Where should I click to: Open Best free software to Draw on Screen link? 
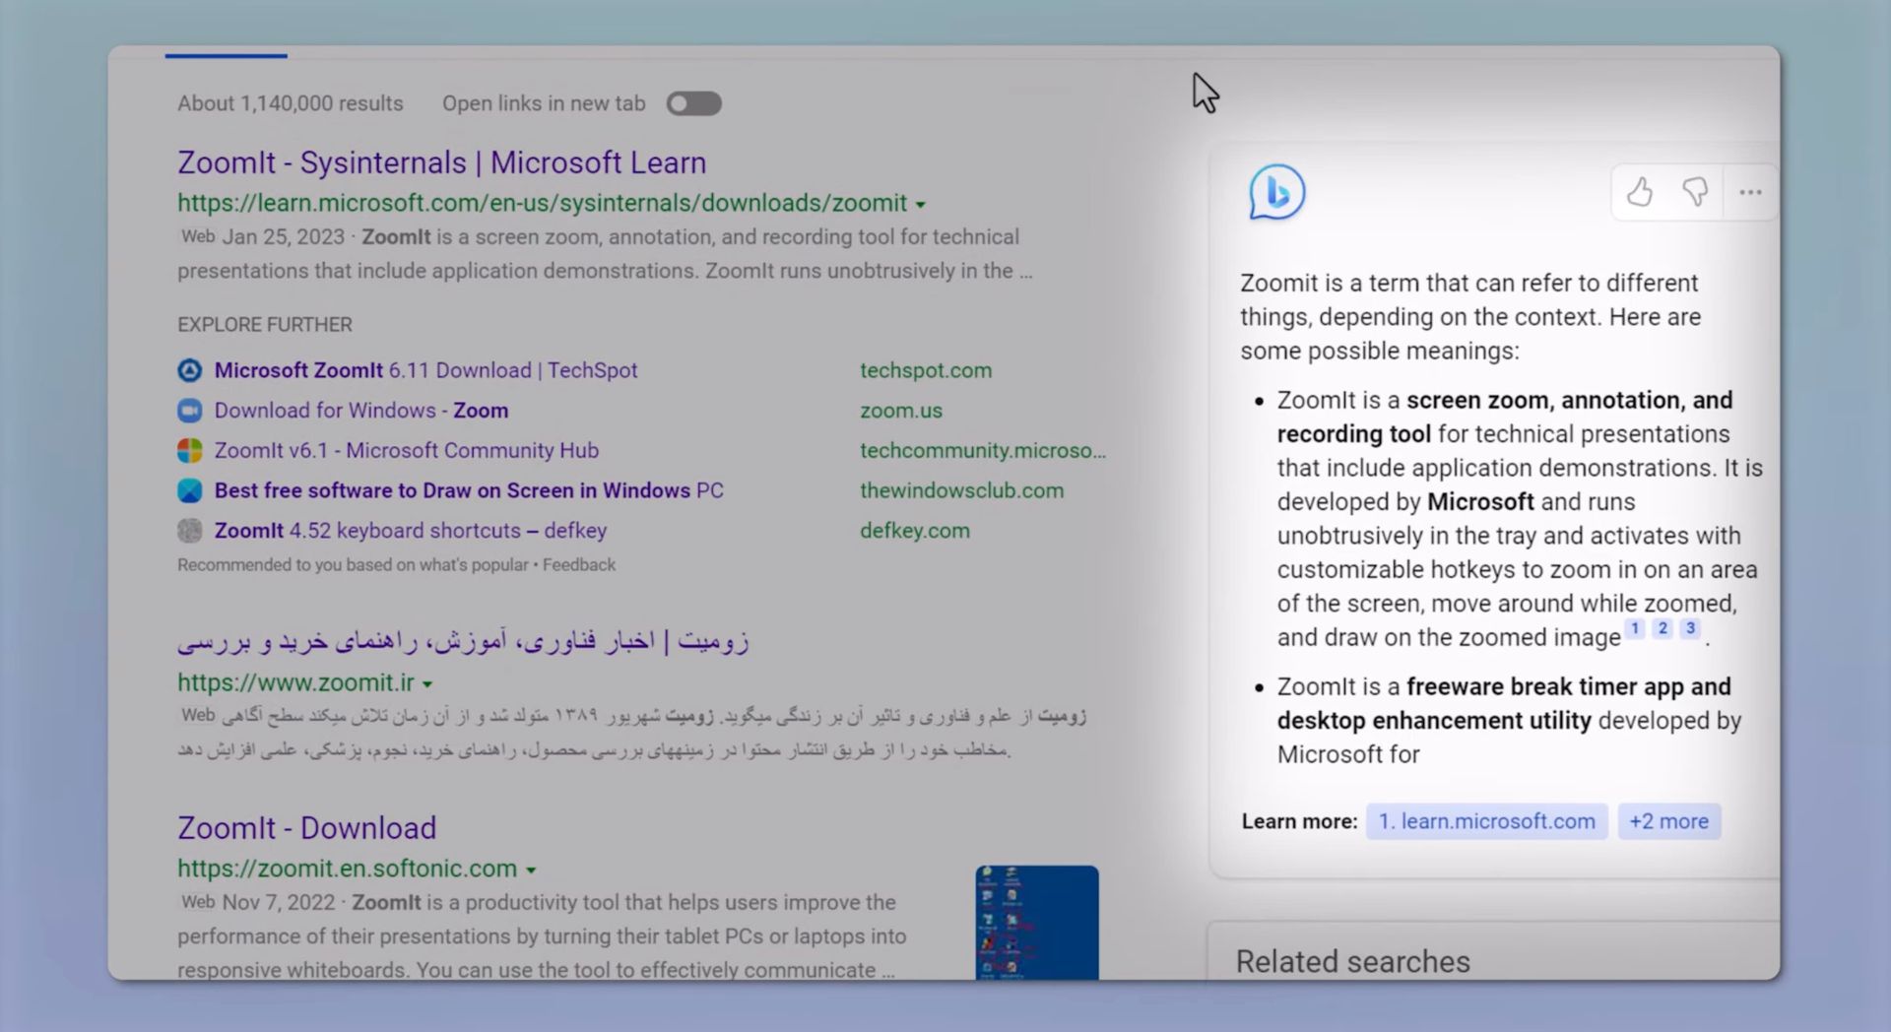tap(469, 490)
